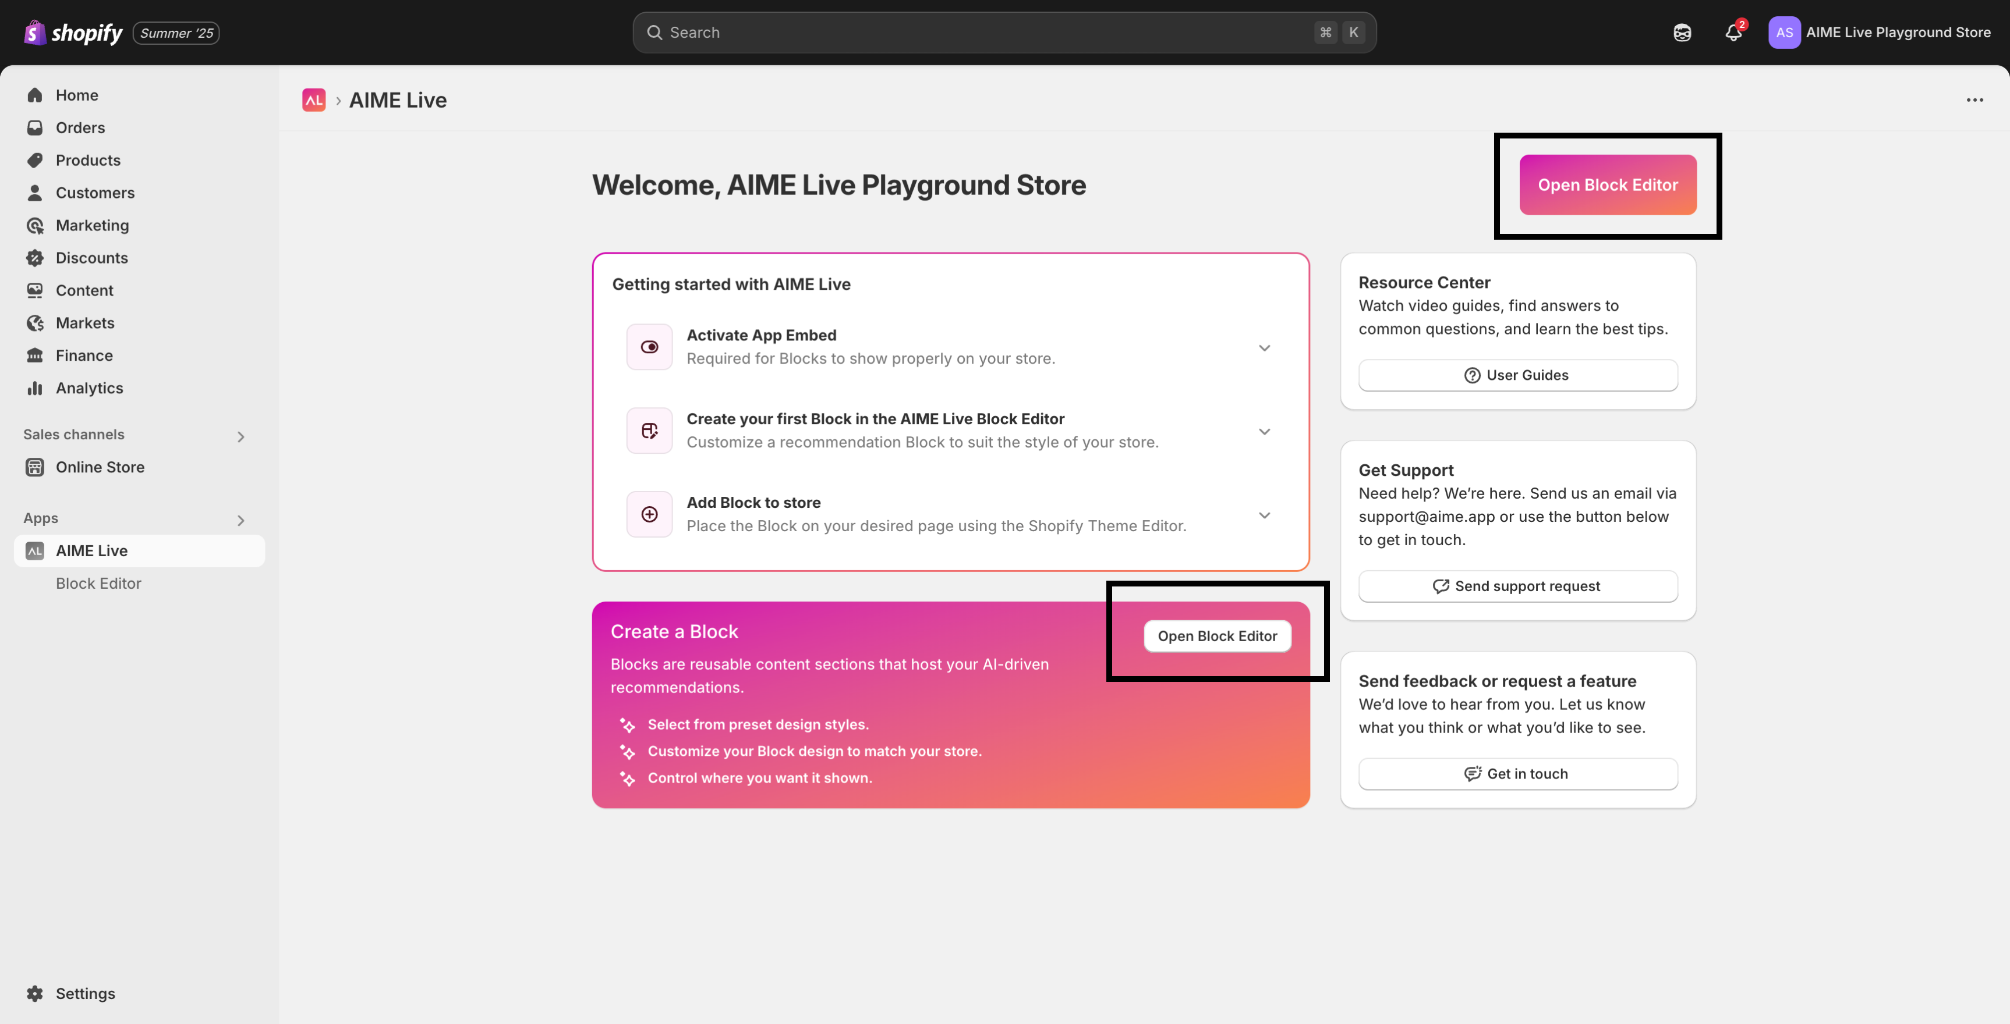Expand Create your first Block step
The height and width of the screenshot is (1024, 2010).
(x=1264, y=431)
